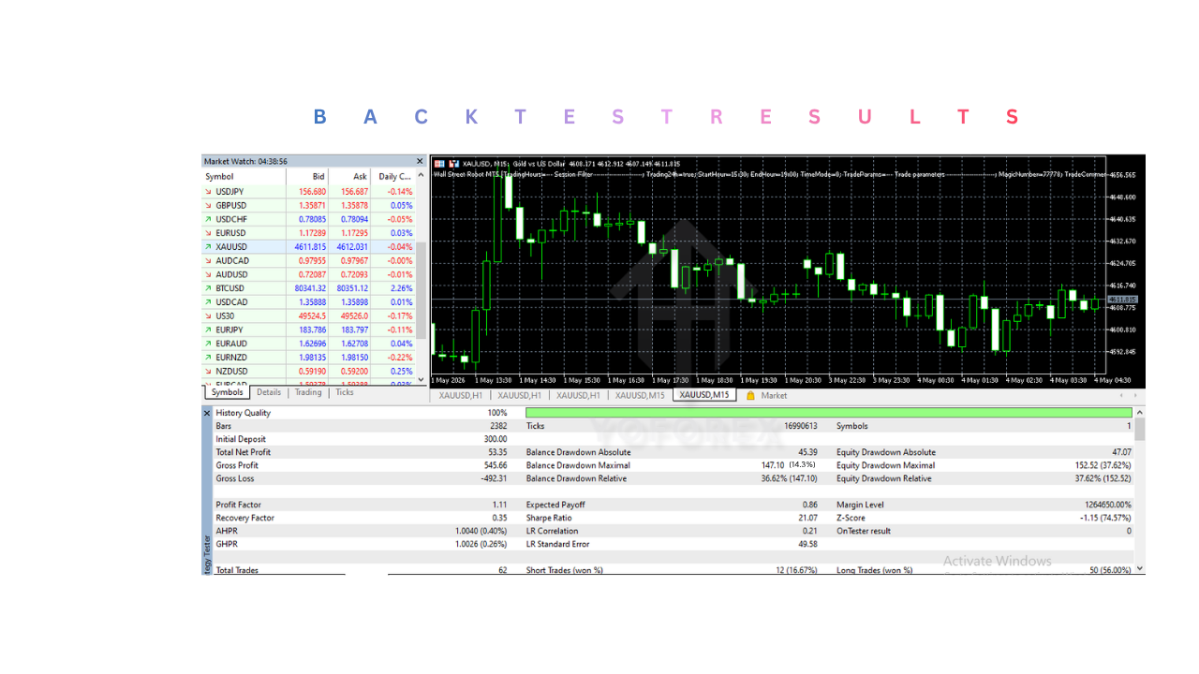Switch to the Symbols tab
Screen dimensions: 1199x674
[227, 393]
